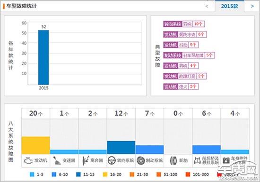Click the tire (轮胎) icon
The image size is (260, 182).
(x=173, y=160)
